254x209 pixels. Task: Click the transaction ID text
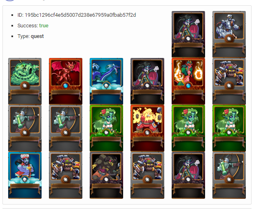coord(77,15)
